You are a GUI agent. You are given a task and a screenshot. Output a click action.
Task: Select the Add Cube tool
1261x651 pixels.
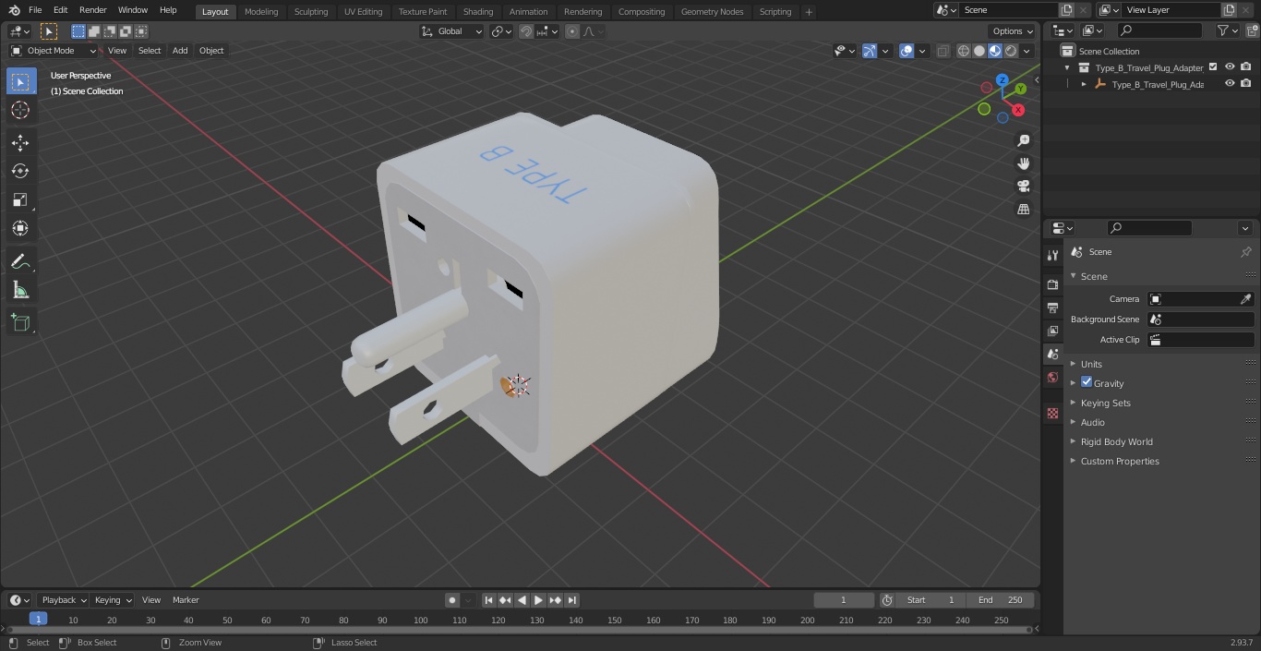coord(20,322)
